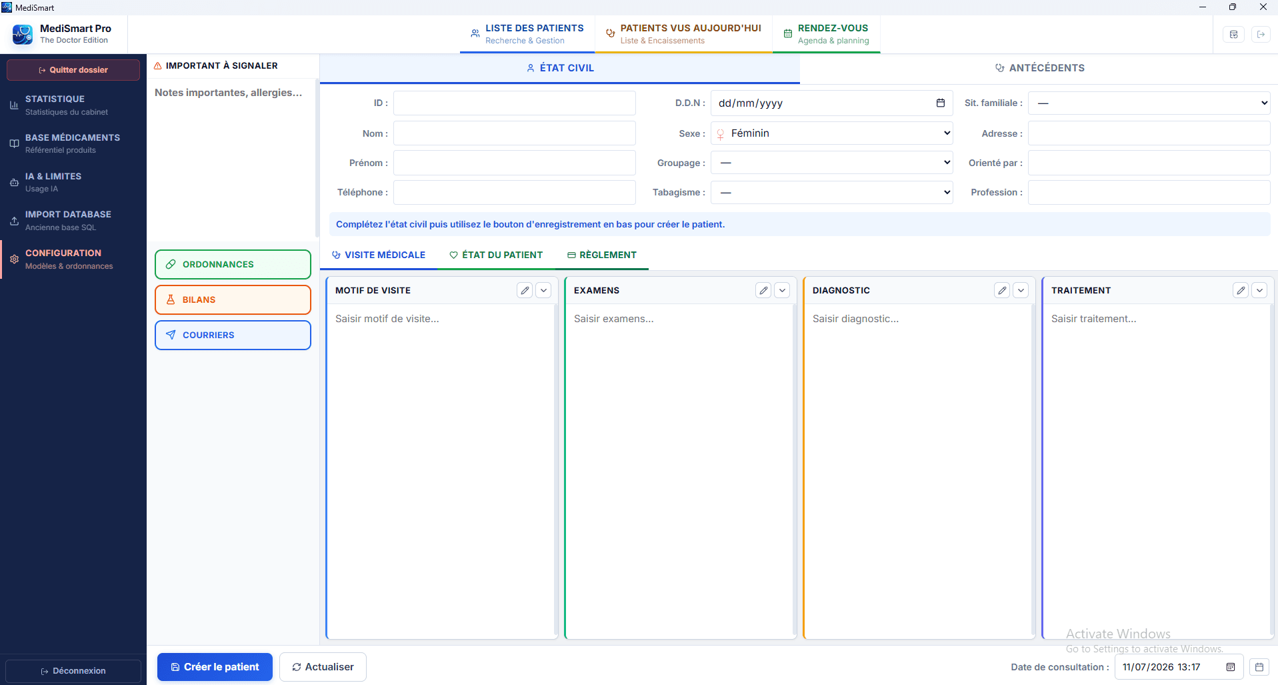Switch to Visite médicale tab
Image resolution: width=1278 pixels, height=685 pixels.
379,255
